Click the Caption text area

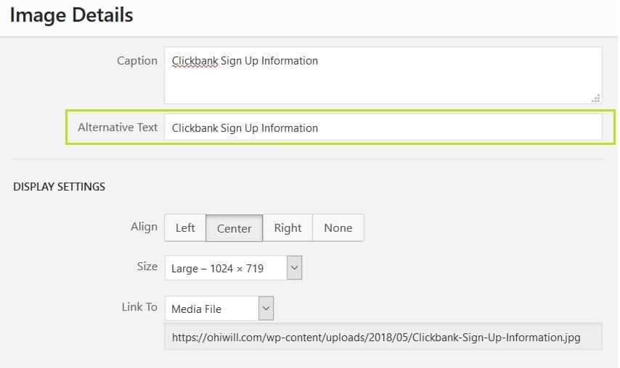tap(383, 75)
